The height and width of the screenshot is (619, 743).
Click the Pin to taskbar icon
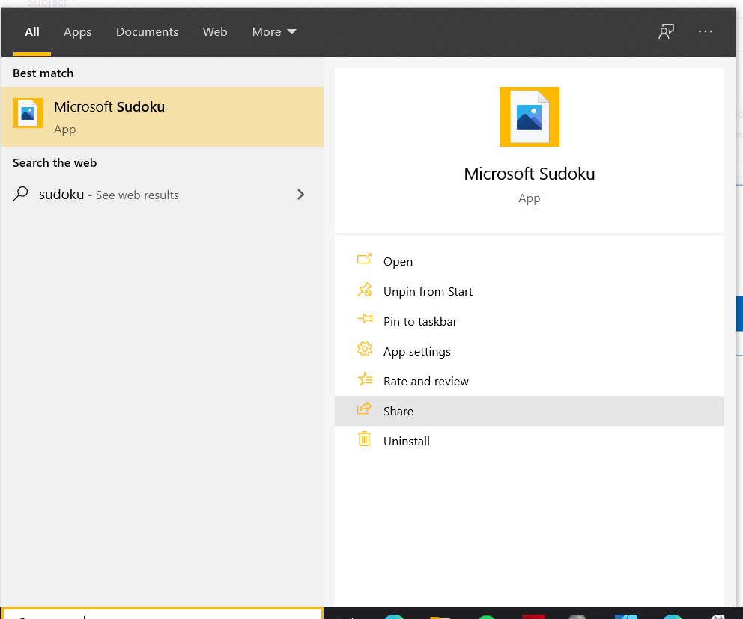coord(365,319)
